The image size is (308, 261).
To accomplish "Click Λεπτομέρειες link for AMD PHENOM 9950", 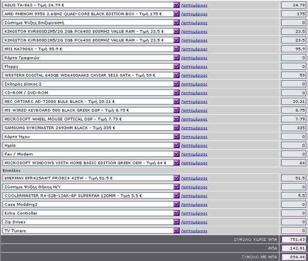I will click(194, 14).
